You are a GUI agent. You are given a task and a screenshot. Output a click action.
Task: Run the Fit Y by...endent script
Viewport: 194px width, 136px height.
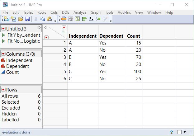(x=3, y=35)
